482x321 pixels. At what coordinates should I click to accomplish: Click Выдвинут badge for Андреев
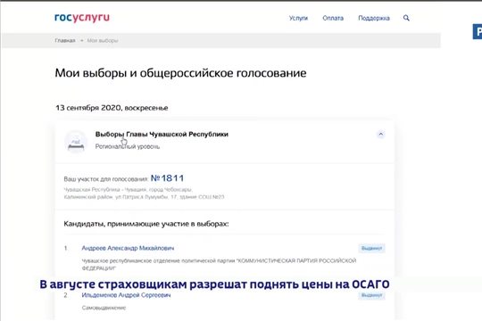pos(371,248)
